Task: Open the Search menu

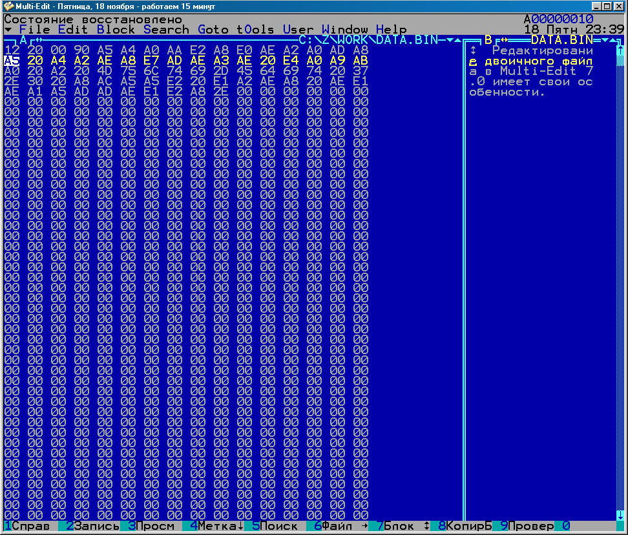Action: 166,30
